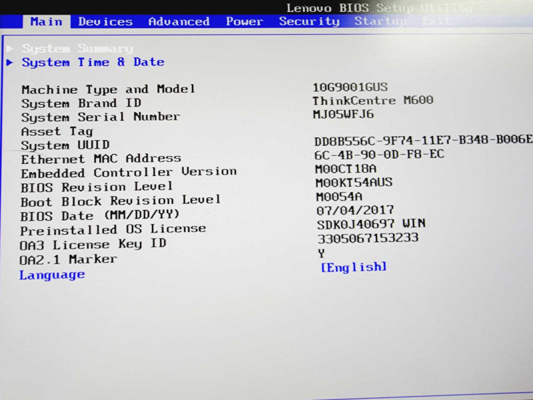Click the System UUID label
This screenshot has width=533, height=400.
(65, 145)
